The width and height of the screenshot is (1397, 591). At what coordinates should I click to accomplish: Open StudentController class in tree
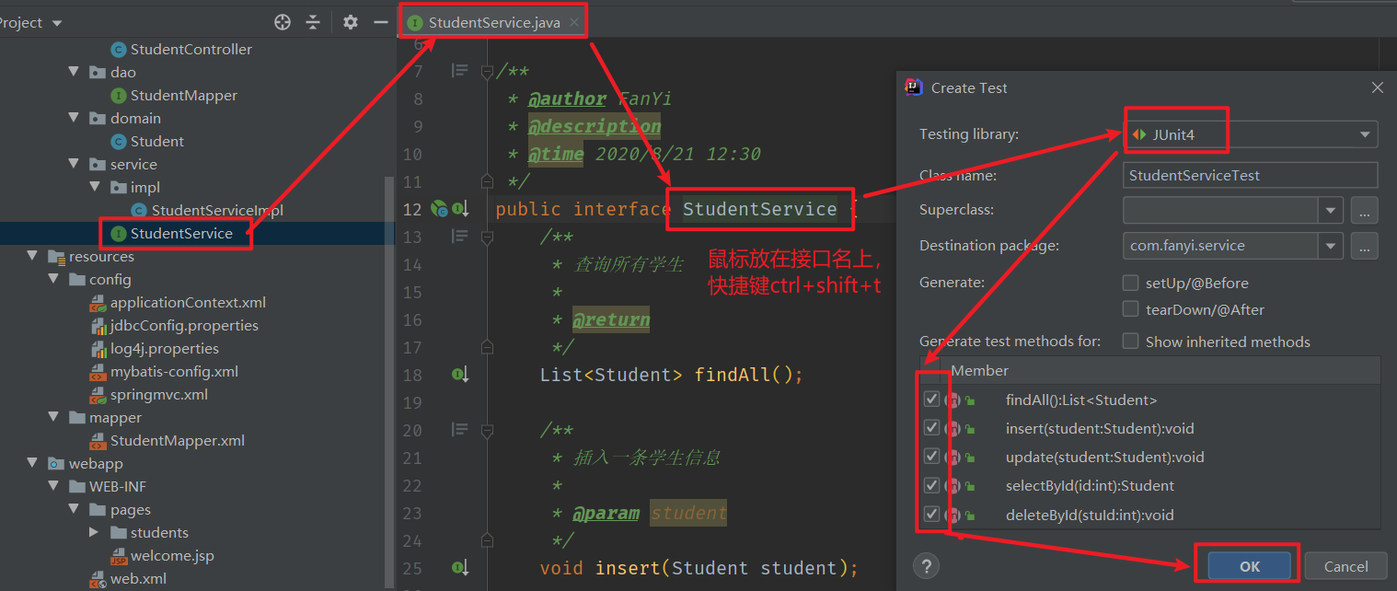click(190, 49)
